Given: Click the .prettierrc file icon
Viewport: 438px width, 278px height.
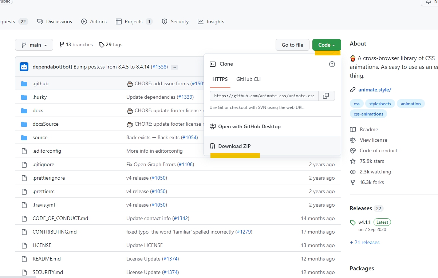Looking at the screenshot, I should click(24, 191).
